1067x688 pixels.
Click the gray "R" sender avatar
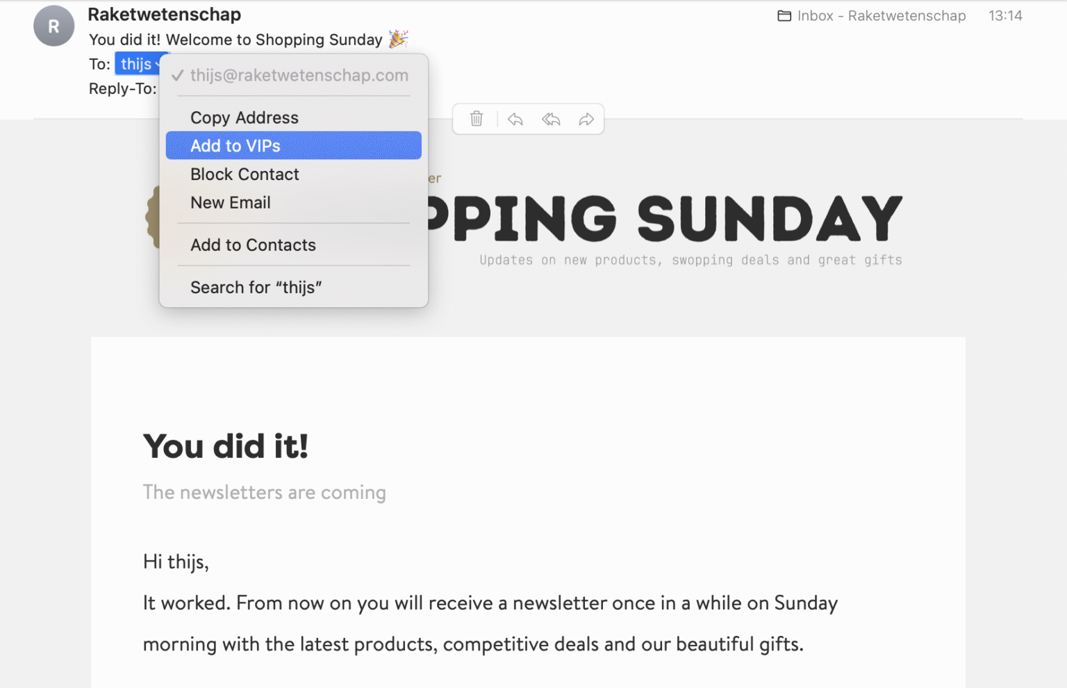click(53, 26)
